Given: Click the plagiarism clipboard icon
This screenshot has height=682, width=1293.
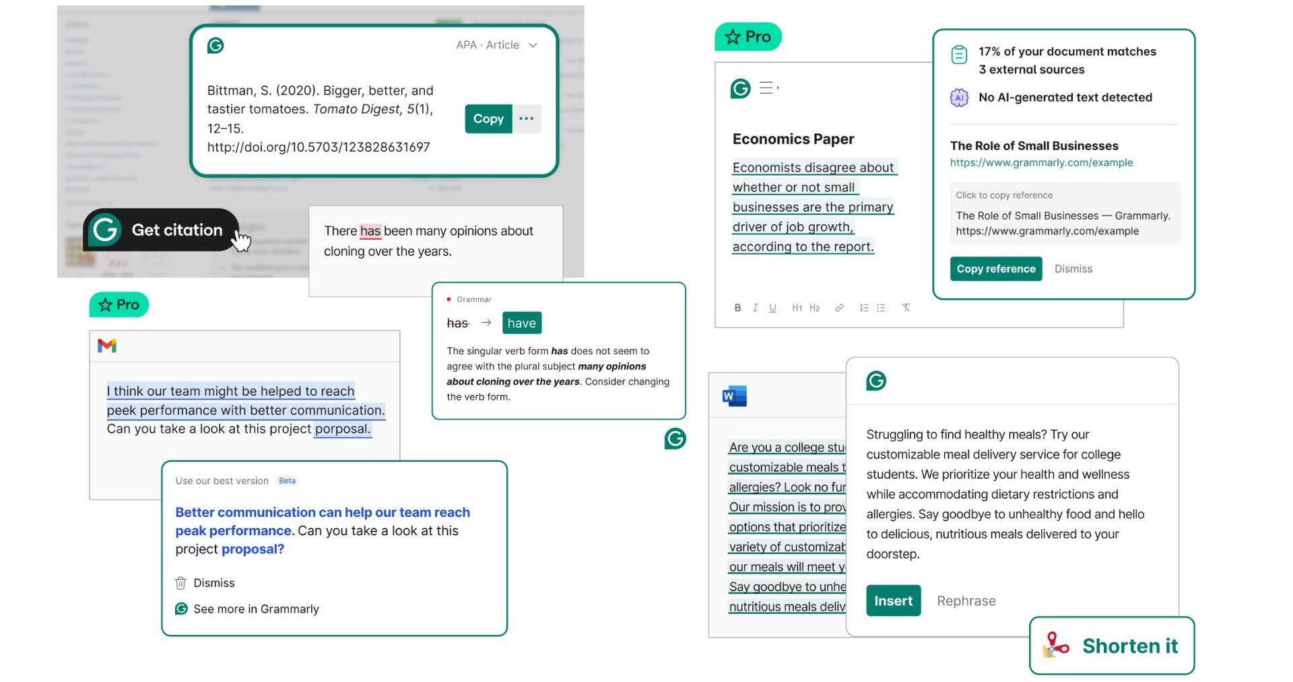Looking at the screenshot, I should (x=959, y=55).
